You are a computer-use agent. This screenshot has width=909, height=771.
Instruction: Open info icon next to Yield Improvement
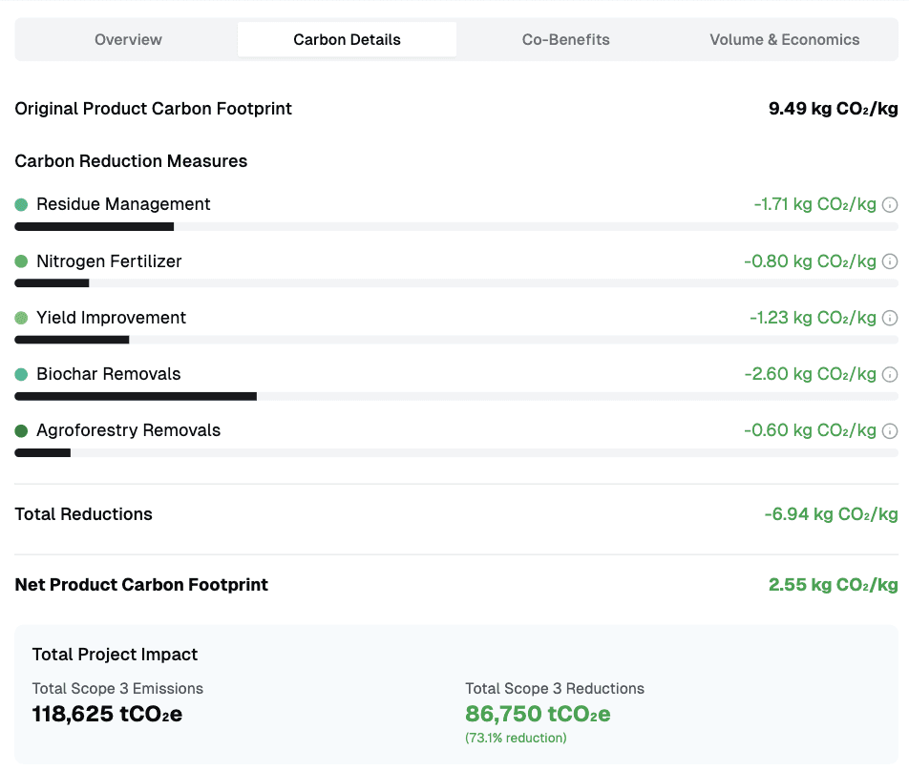click(x=890, y=318)
